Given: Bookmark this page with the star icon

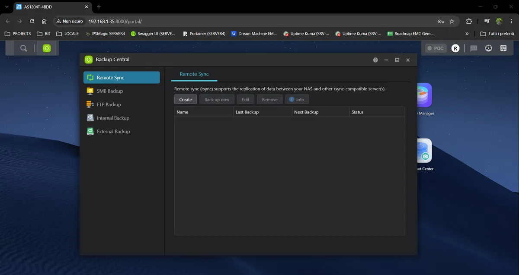Looking at the screenshot, I should [x=452, y=21].
